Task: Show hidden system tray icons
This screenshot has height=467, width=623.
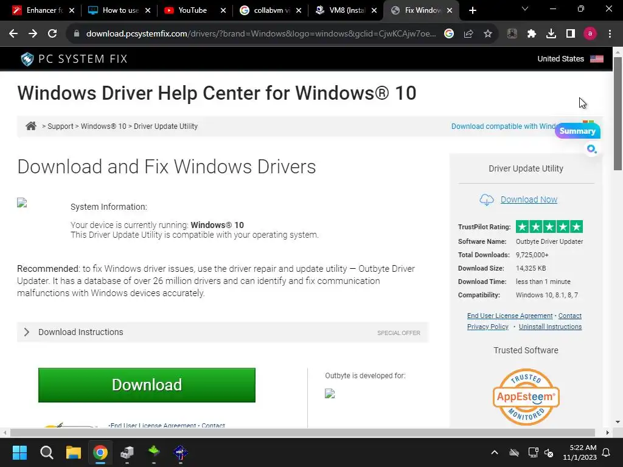Action: [x=495, y=452]
